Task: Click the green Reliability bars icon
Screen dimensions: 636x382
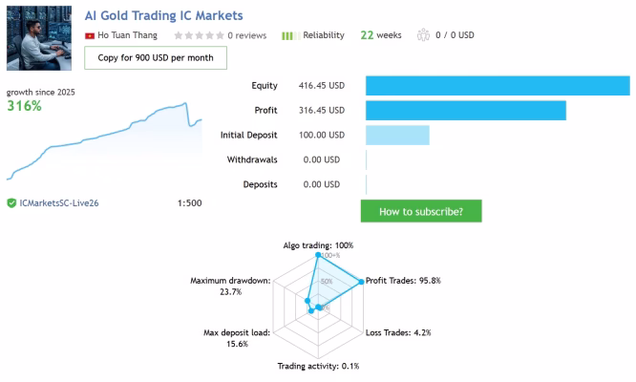Action: (291, 35)
